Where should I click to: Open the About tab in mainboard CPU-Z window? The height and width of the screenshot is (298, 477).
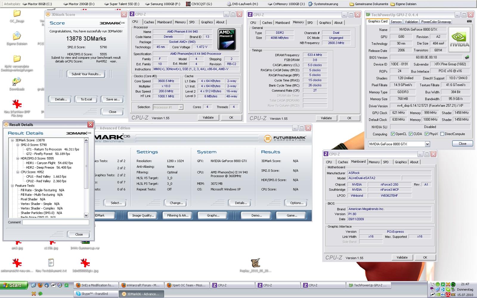pos(414,162)
